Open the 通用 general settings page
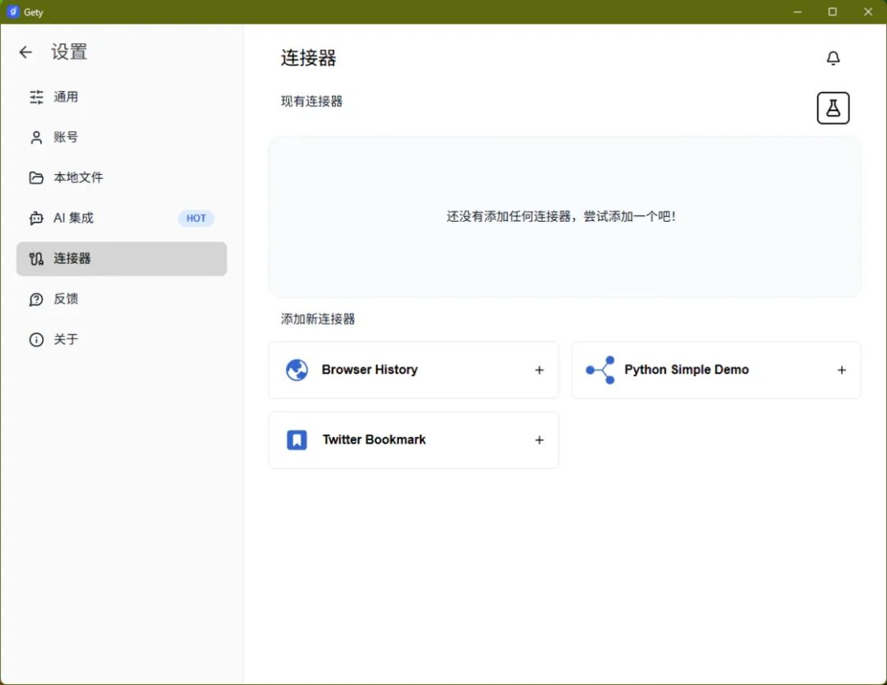The image size is (887, 685). pos(122,97)
